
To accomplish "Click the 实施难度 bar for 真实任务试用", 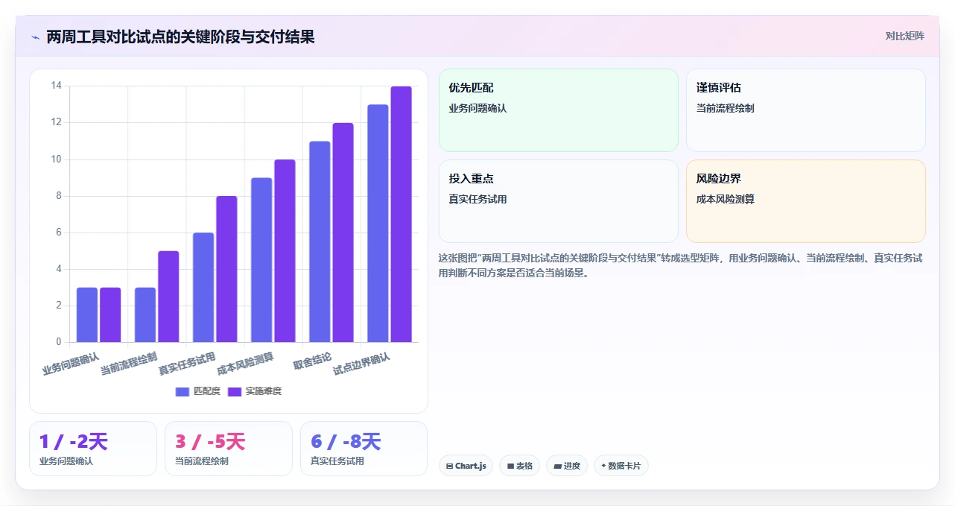I will (226, 269).
